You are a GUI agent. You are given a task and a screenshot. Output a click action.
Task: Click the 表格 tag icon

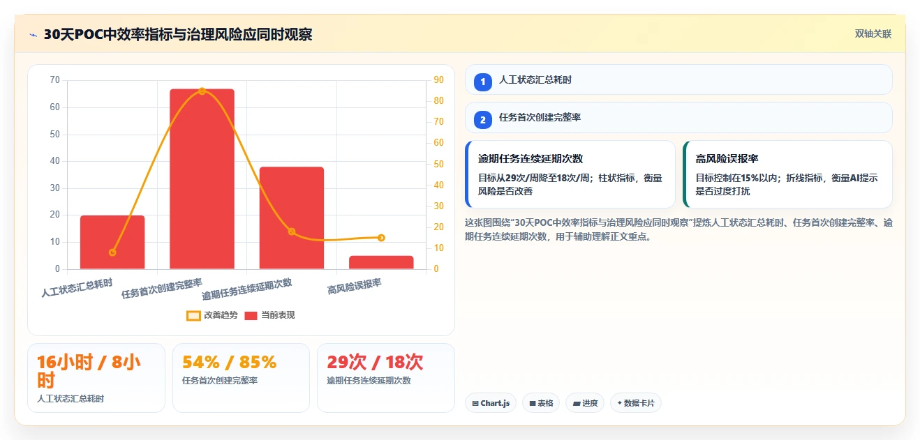[x=533, y=403]
